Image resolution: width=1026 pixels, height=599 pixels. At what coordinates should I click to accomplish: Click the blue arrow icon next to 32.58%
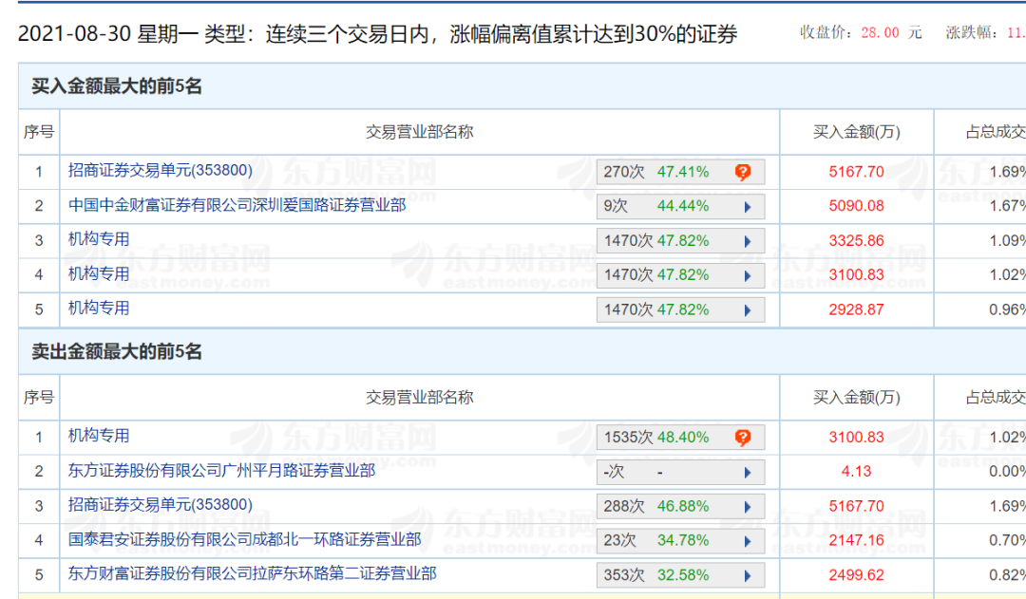point(748,575)
